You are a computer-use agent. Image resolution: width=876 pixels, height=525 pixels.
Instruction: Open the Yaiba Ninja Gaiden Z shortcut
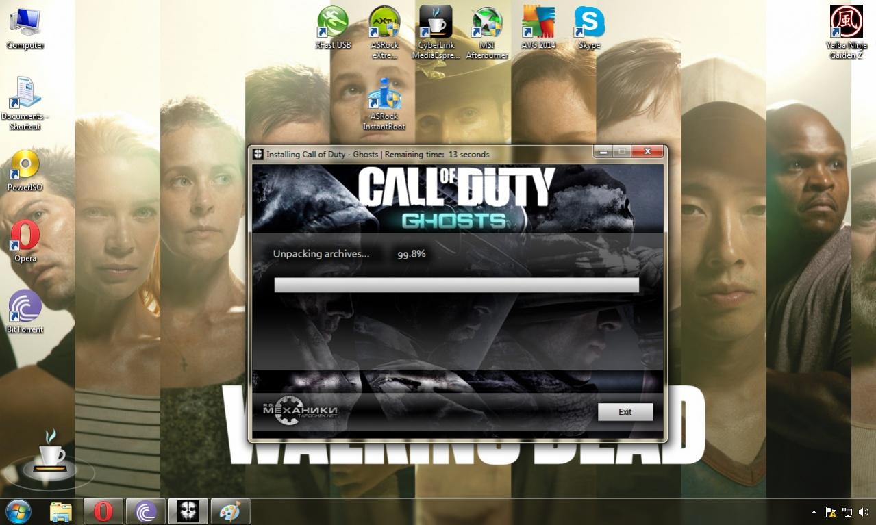point(847,32)
